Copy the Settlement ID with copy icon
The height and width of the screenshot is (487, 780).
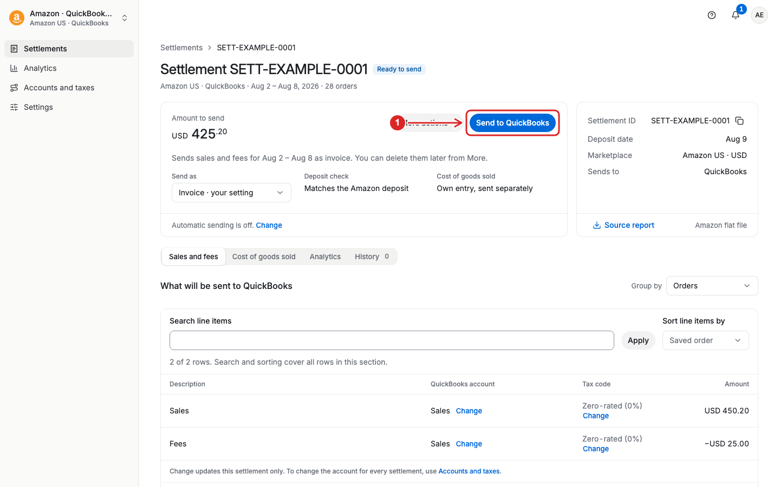[739, 121]
